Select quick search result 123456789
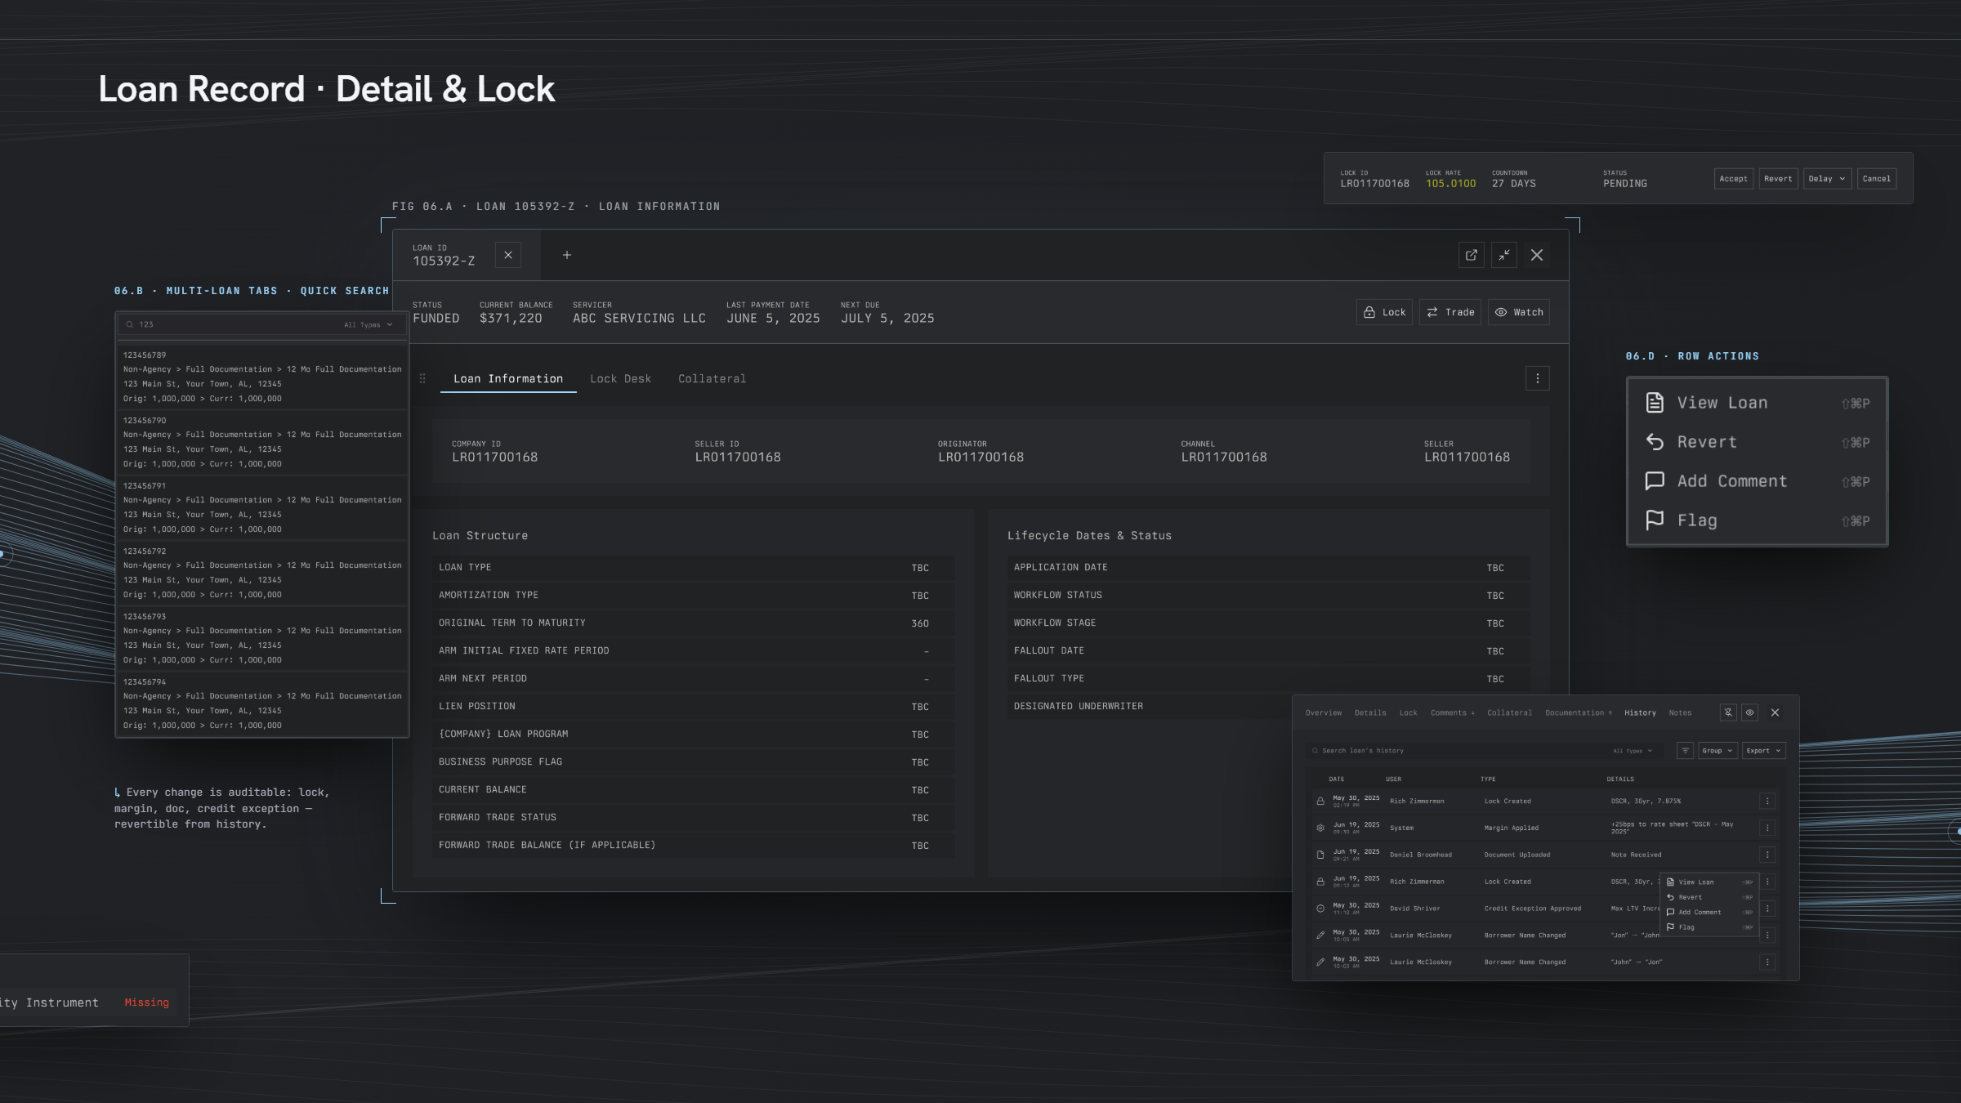1961x1103 pixels. pos(262,377)
